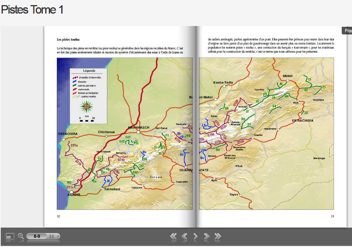The width and height of the screenshot is (352, 247).
Task: Click the page number field showing 8-9
Action: point(37,236)
